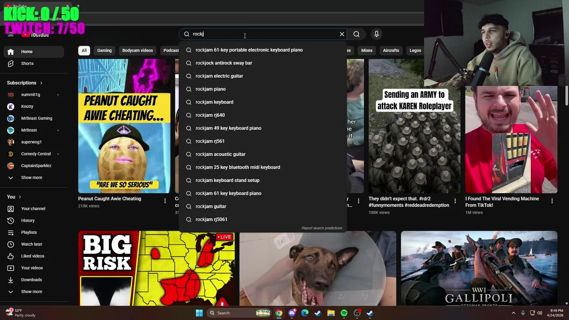Open Shorts from the sidebar
Image resolution: width=569 pixels, height=320 pixels.
(x=34, y=64)
